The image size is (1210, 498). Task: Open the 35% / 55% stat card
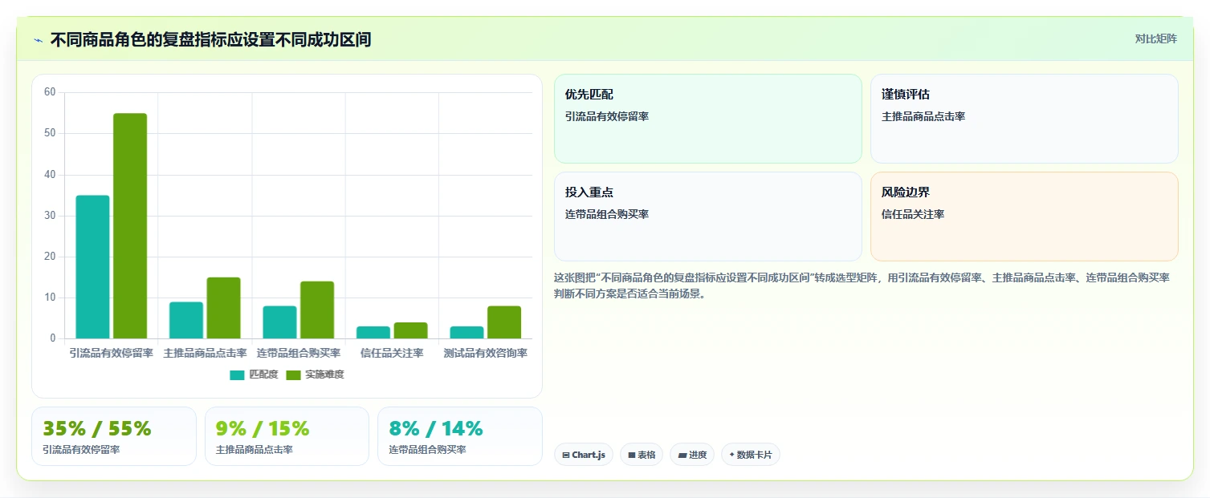click(x=114, y=436)
